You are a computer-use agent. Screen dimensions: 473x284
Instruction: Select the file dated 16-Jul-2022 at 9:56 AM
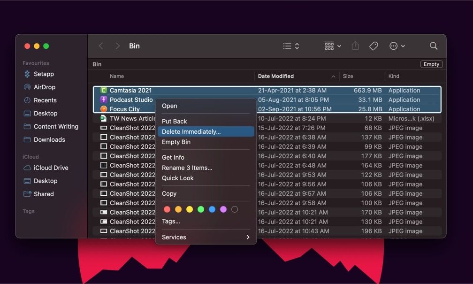coord(267,184)
